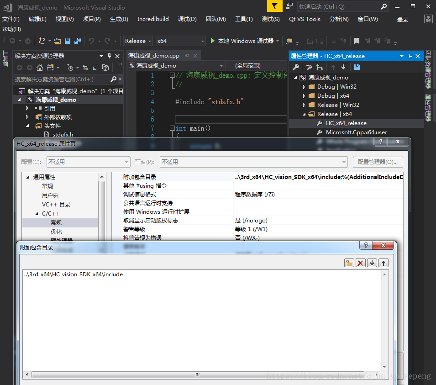Open the (全局范围) scope dropdown
Image resolution: width=436 pixels, height=385 pixels.
pos(256,66)
